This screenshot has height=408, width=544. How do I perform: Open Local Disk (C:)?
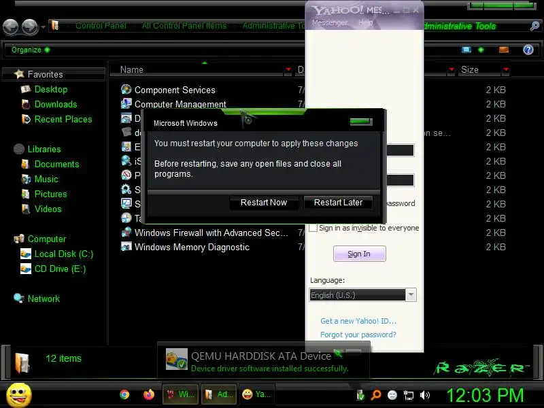coord(64,254)
